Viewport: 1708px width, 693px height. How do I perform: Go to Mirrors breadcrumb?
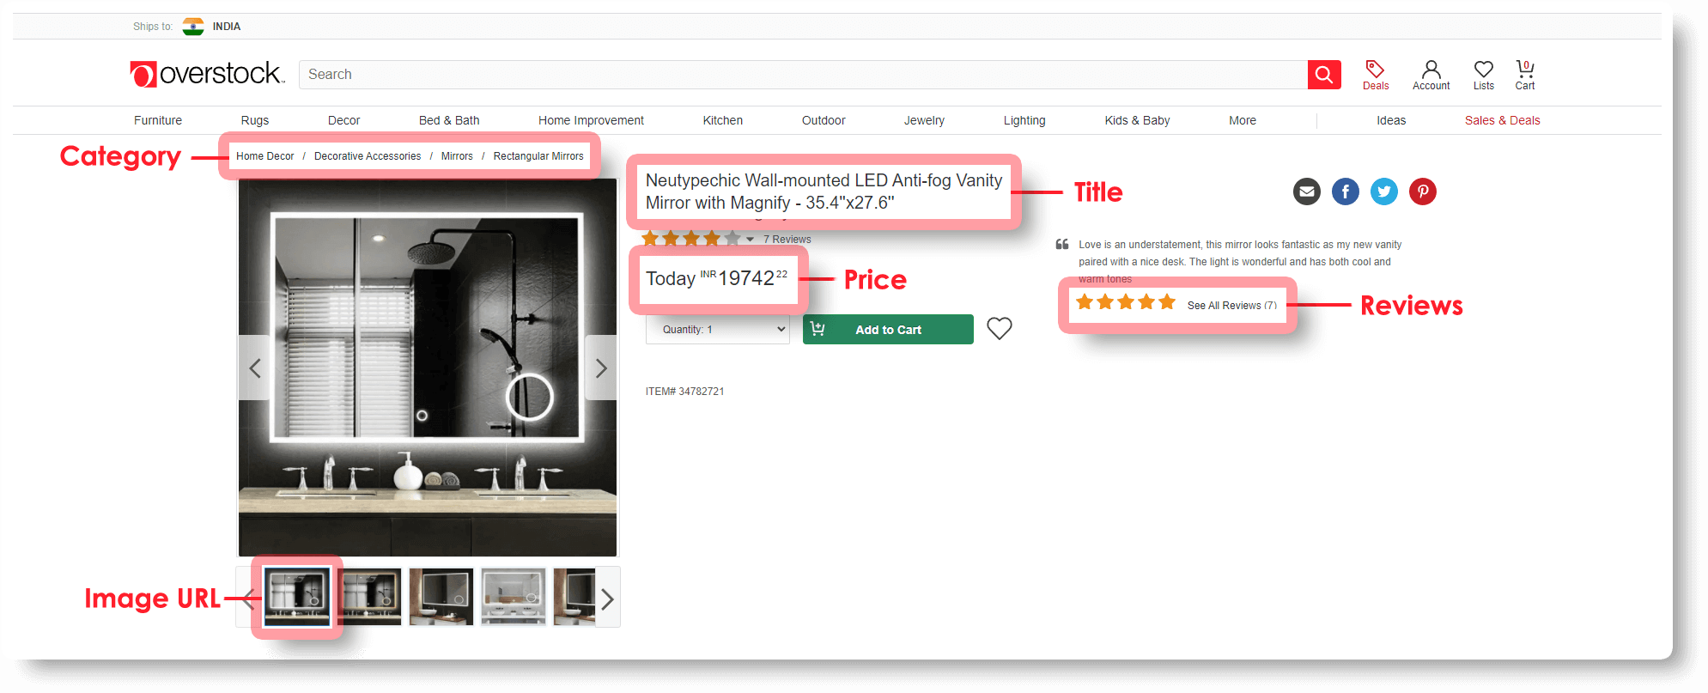[457, 156]
